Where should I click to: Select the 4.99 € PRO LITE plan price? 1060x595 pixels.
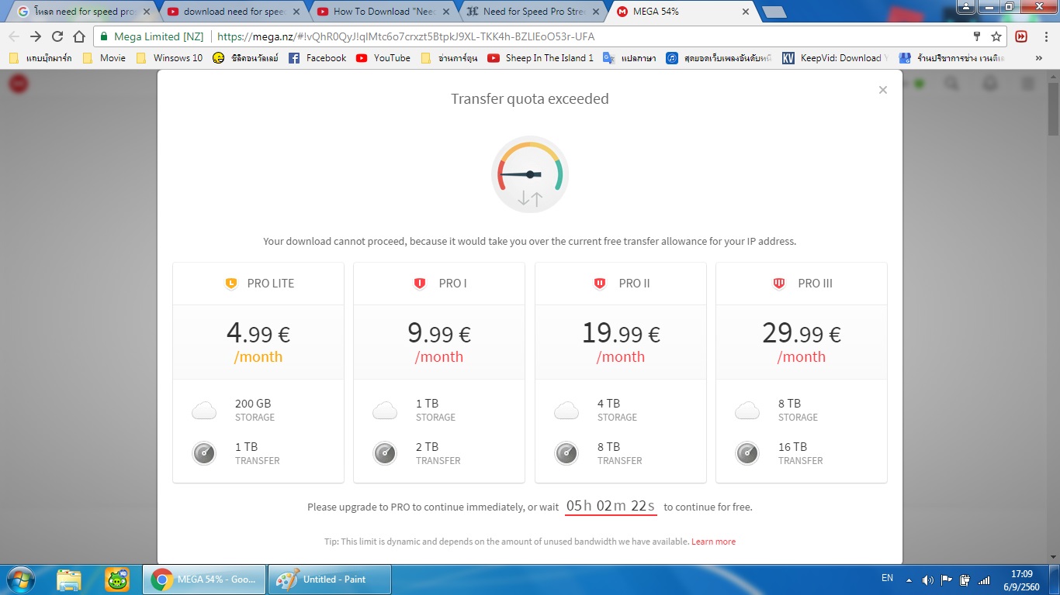258,334
